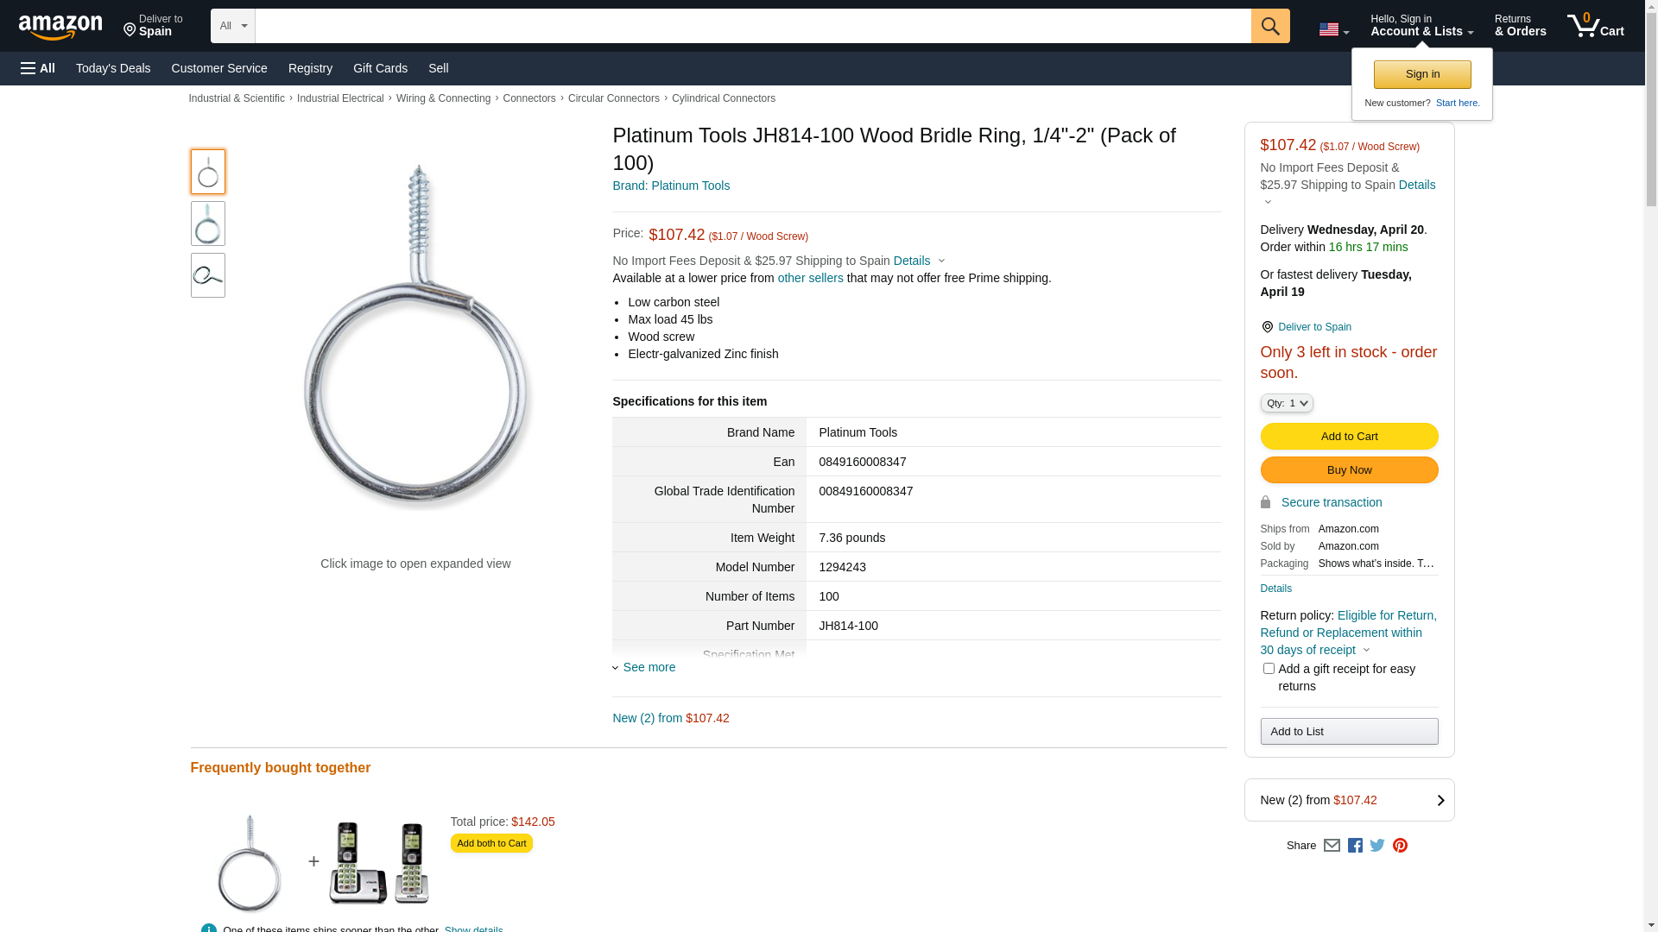Image resolution: width=1658 pixels, height=932 pixels.
Task: Check the gift receipt checkbox
Action: coord(1269,669)
